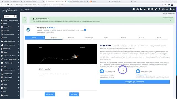Open the installations box icon
Screen dimensions: 177x99
[149, 9]
